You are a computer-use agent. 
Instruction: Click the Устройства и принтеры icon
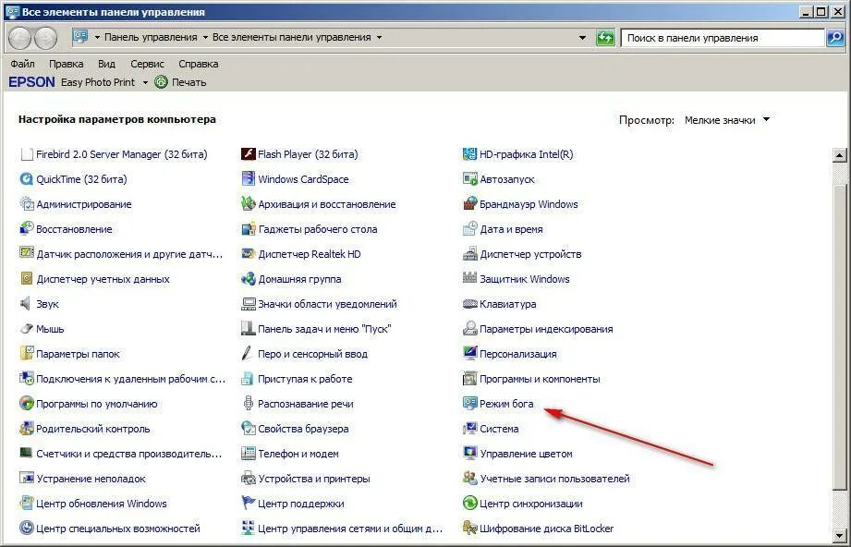tap(248, 479)
